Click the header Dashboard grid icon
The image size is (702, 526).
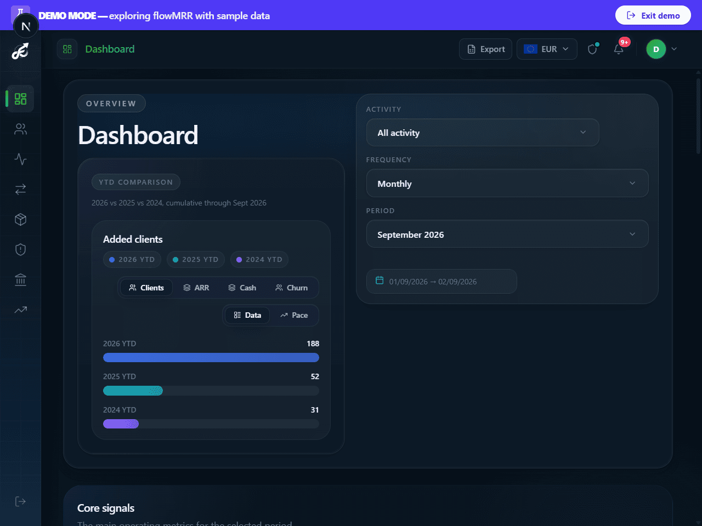click(x=67, y=49)
